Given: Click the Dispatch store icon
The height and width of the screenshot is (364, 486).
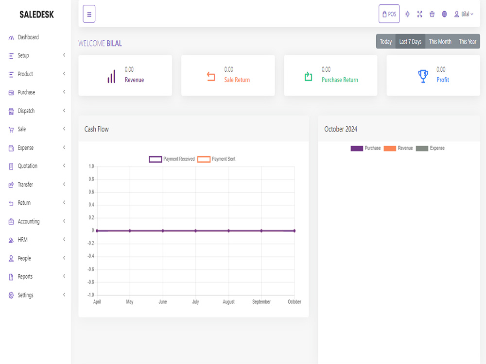Looking at the screenshot, I should coord(11,112).
